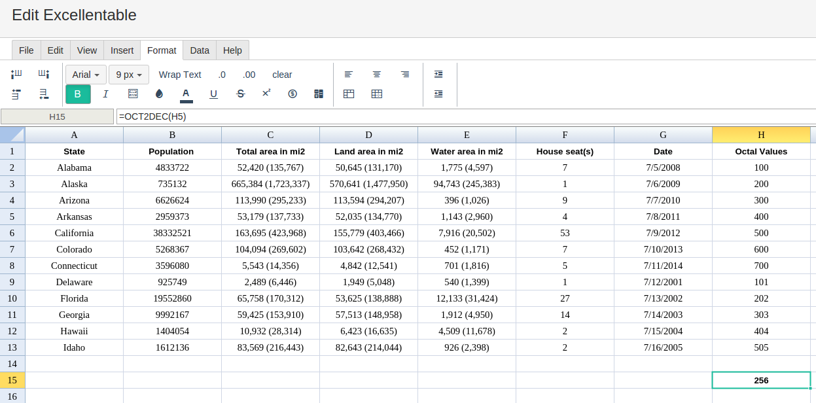
Task: Center align the cell text
Action: [x=377, y=75]
